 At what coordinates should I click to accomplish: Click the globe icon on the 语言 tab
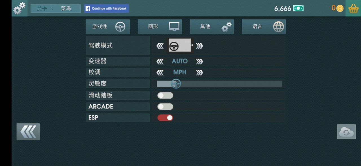(279, 27)
